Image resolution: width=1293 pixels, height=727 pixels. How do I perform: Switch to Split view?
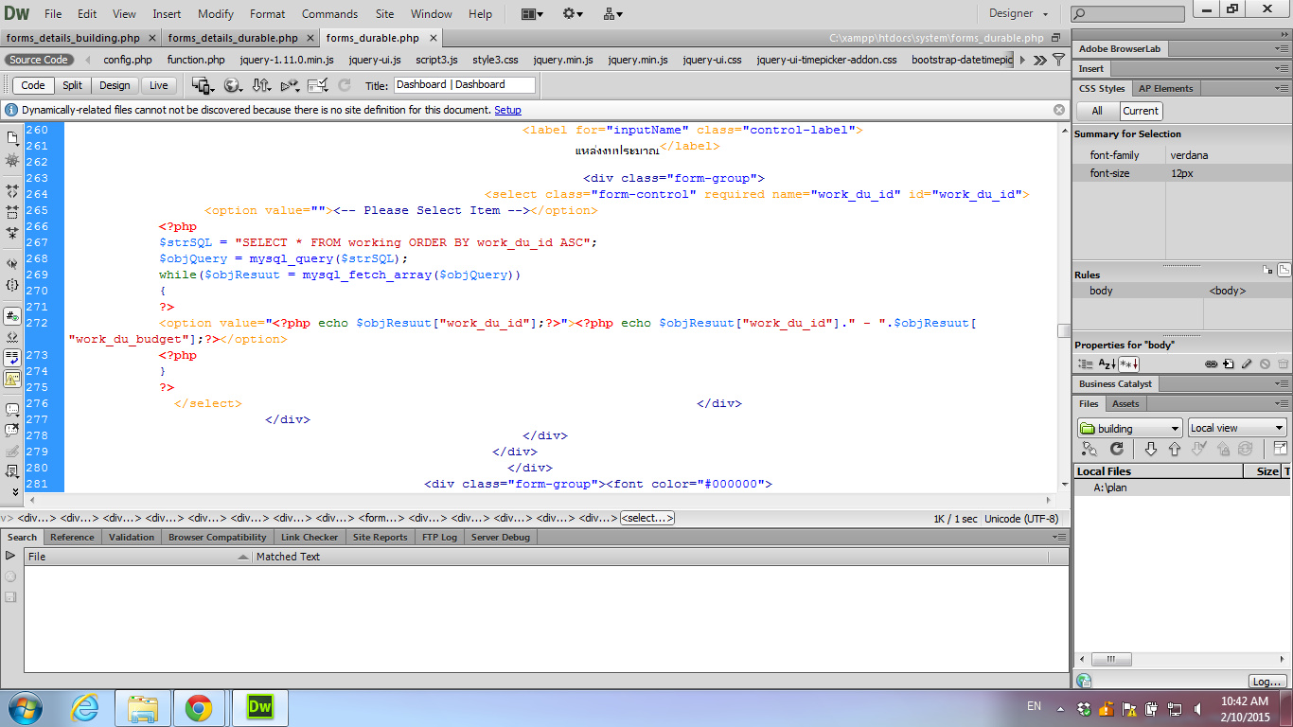click(73, 85)
